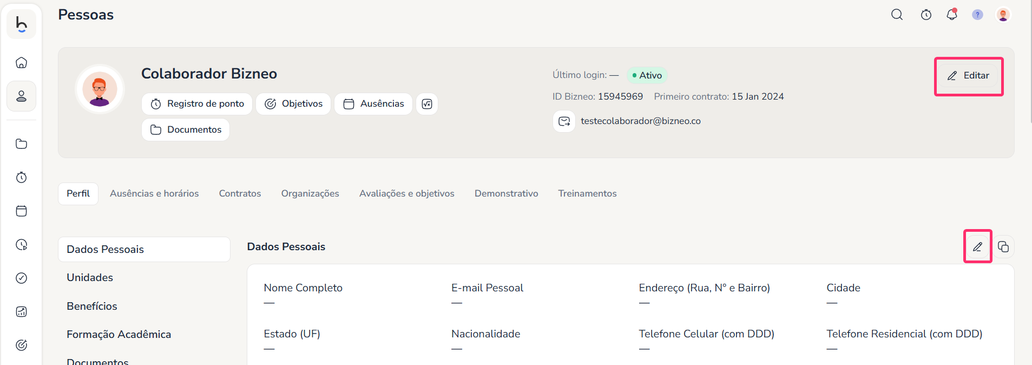Click the copy icon beside Dados Pessoais
The height and width of the screenshot is (365, 1032).
[x=1003, y=247]
